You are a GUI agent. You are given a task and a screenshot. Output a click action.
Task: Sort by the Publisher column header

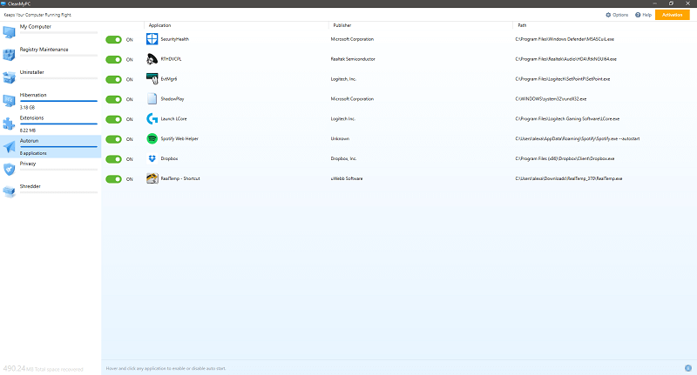[x=342, y=25]
